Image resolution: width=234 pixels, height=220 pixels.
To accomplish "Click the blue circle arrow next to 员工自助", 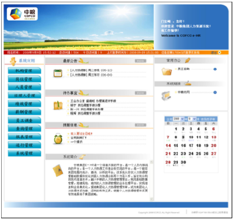I will [215, 69].
